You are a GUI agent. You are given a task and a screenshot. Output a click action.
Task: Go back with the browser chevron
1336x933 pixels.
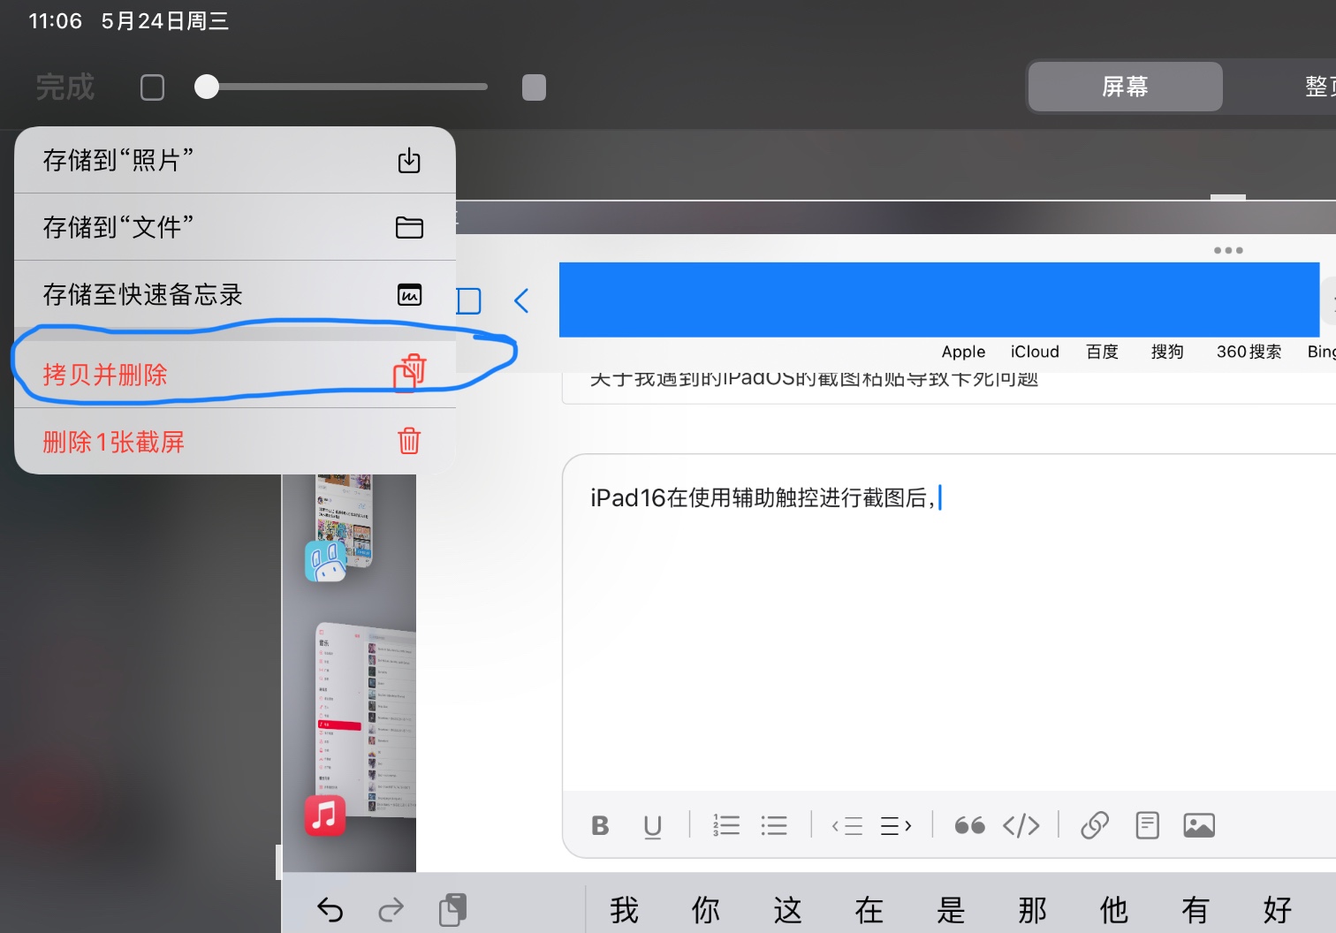(x=521, y=301)
